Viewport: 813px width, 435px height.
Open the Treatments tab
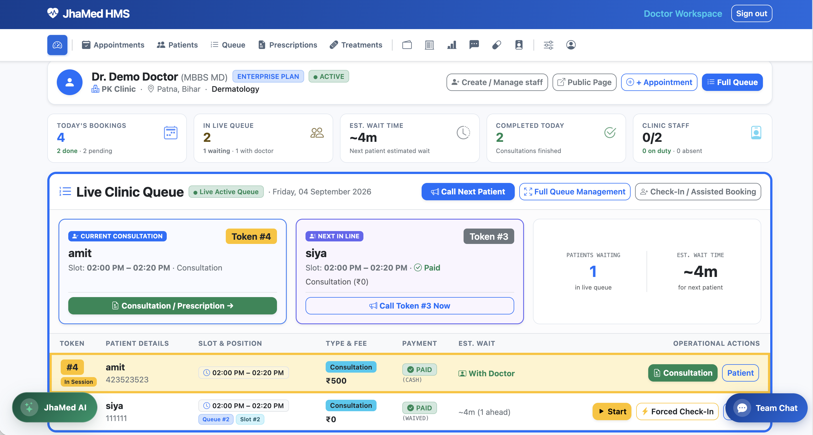[356, 45]
